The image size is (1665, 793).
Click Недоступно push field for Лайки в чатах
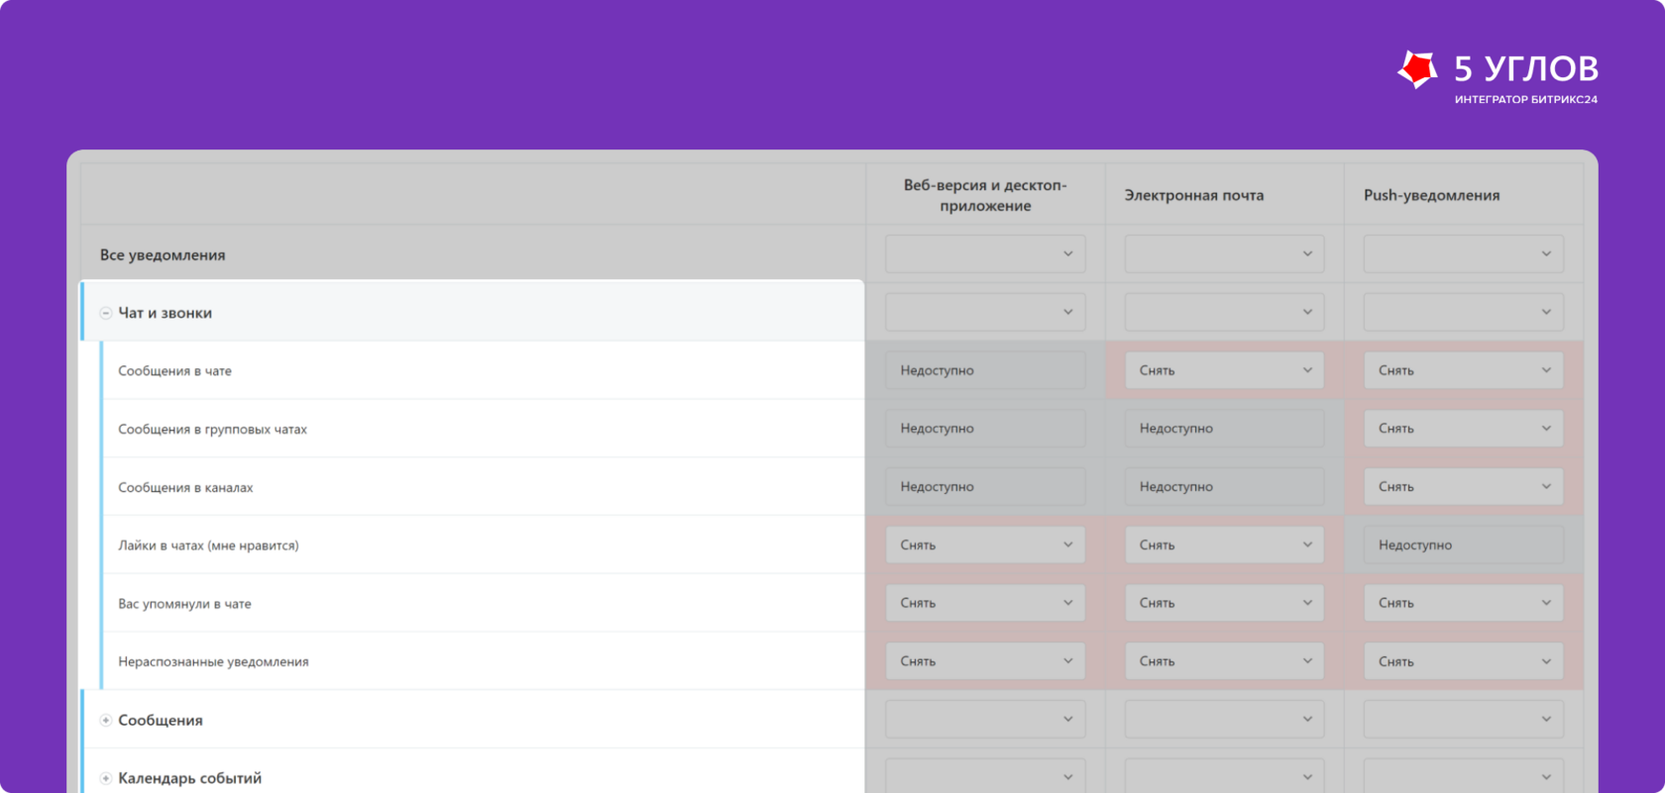[1464, 545]
